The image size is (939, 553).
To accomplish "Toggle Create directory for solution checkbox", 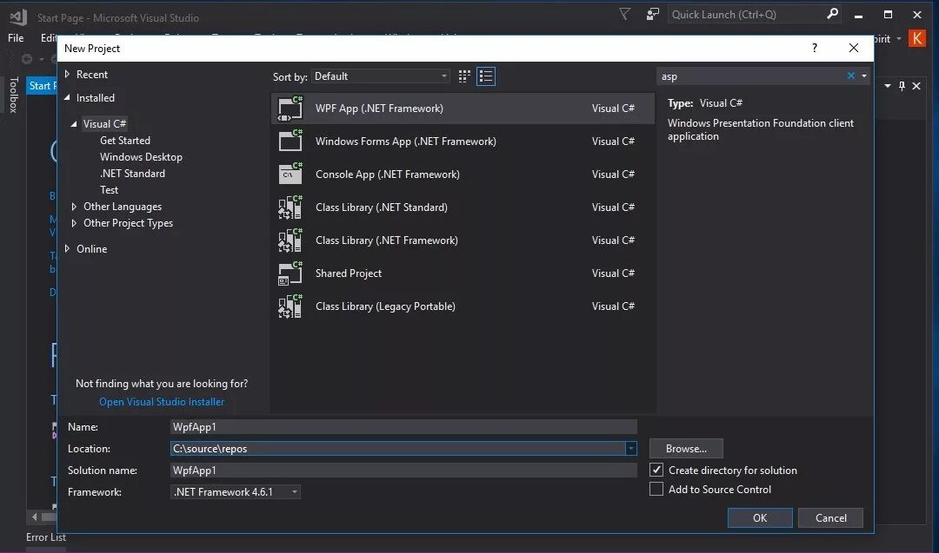I will pos(656,470).
